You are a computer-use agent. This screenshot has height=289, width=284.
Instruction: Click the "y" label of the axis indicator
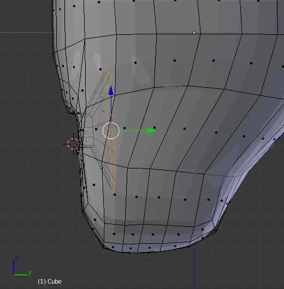30,272
